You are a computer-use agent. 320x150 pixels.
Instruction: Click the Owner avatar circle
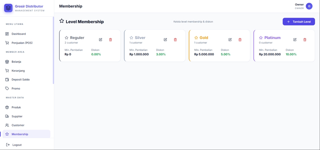[x=309, y=6]
